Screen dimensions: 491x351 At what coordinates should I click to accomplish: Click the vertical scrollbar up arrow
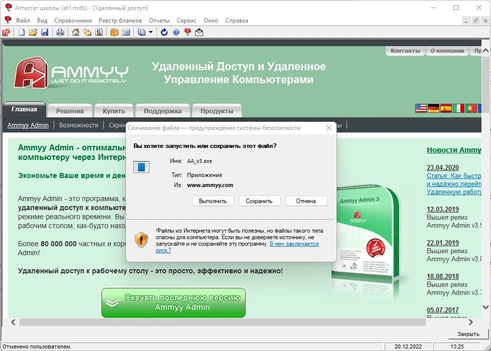click(485, 51)
